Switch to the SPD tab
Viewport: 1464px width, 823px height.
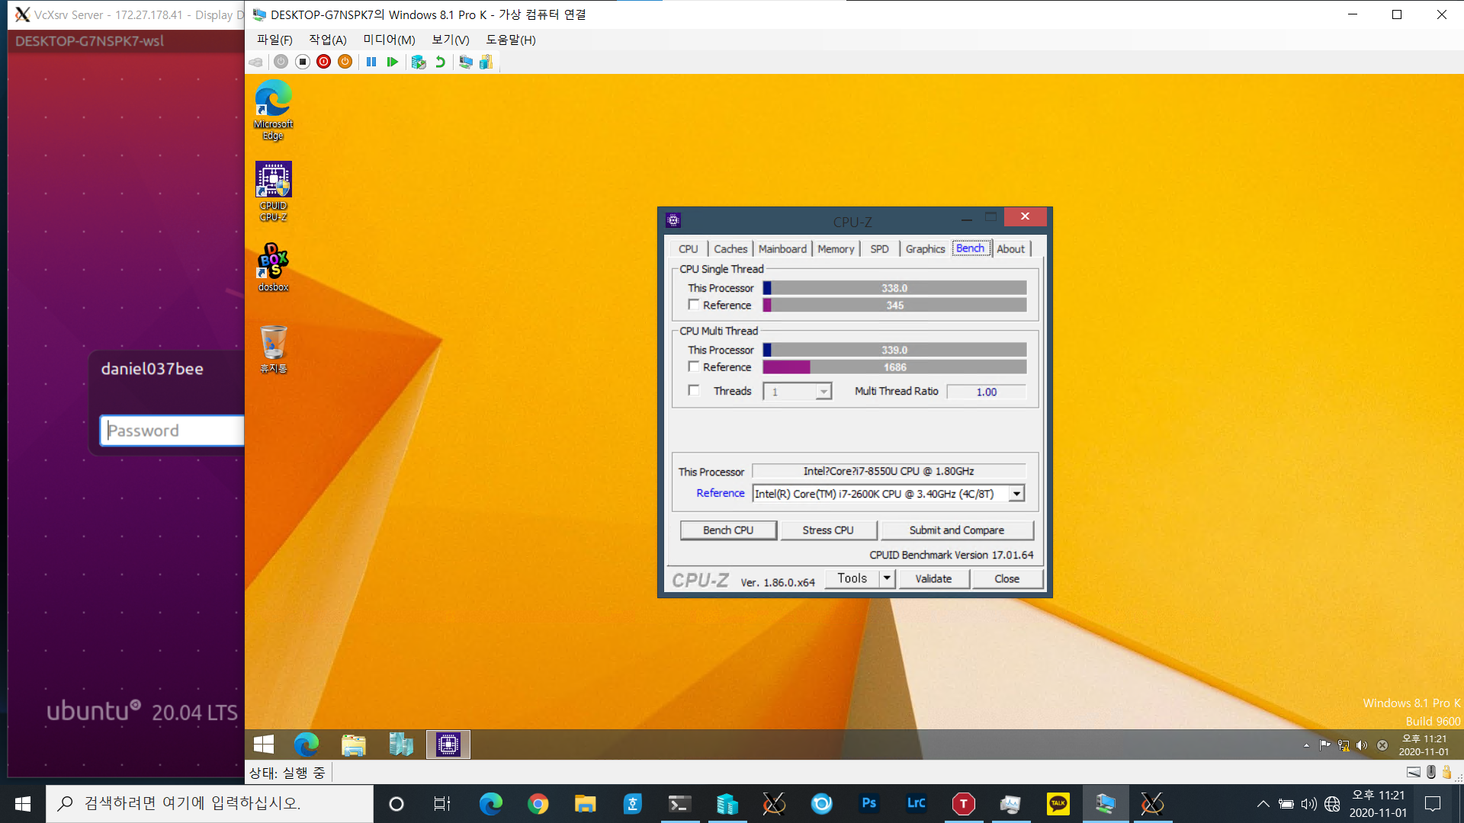pyautogui.click(x=879, y=249)
